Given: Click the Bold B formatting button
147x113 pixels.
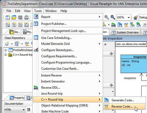Looking at the screenshot, I should [x=29, y=110].
